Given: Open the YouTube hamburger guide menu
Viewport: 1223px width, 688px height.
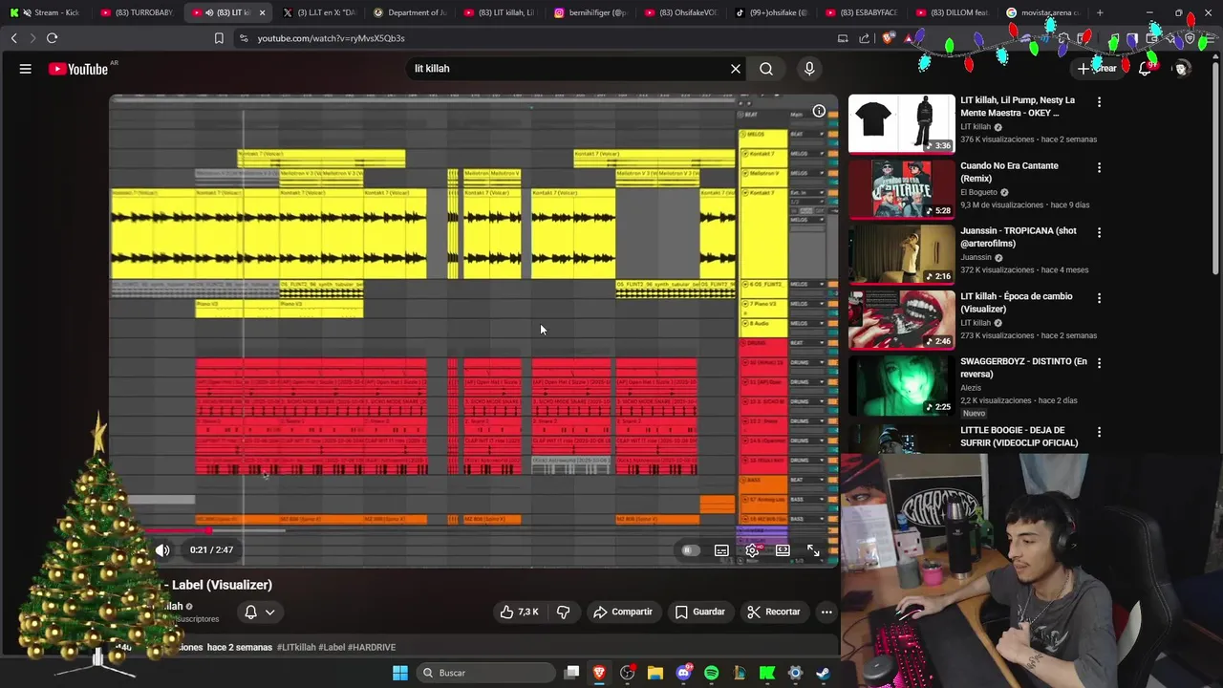Looking at the screenshot, I should [26, 69].
